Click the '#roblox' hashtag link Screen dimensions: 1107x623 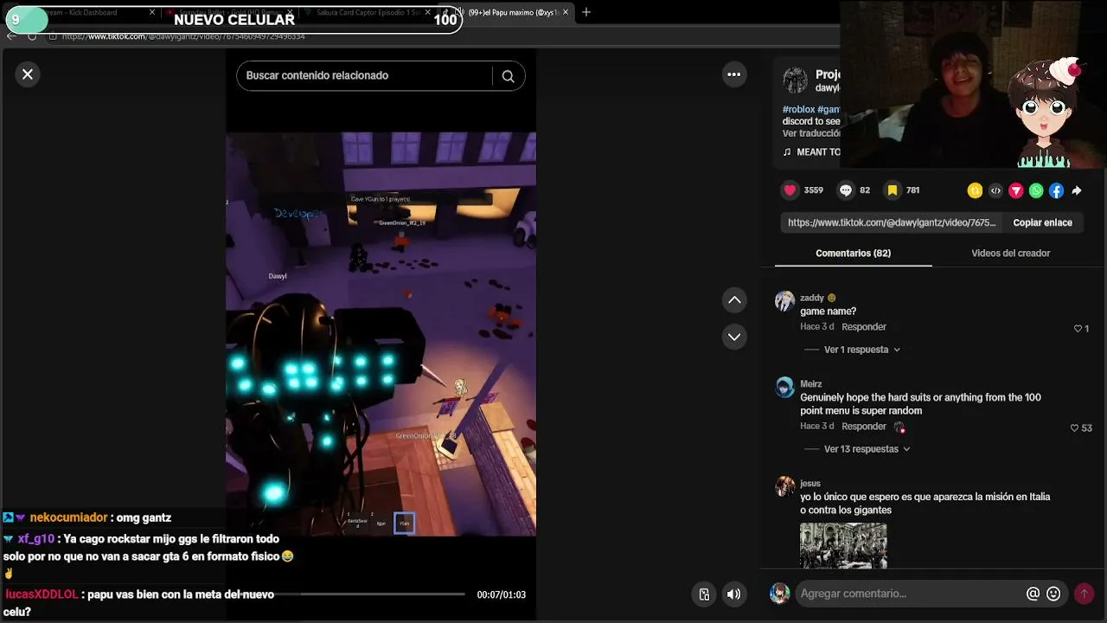pos(798,110)
